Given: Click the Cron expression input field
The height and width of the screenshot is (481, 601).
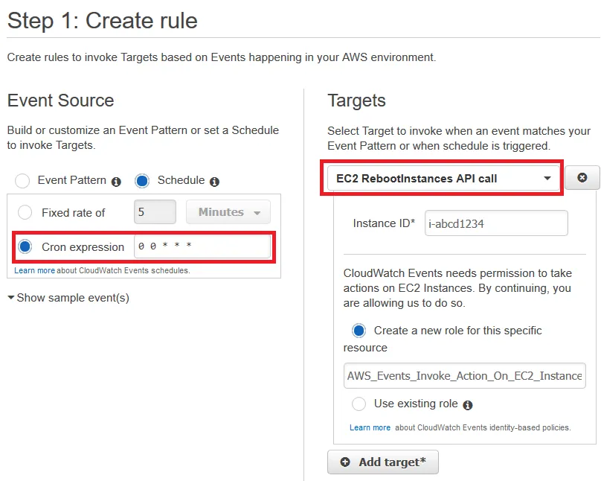Looking at the screenshot, I should [x=202, y=246].
